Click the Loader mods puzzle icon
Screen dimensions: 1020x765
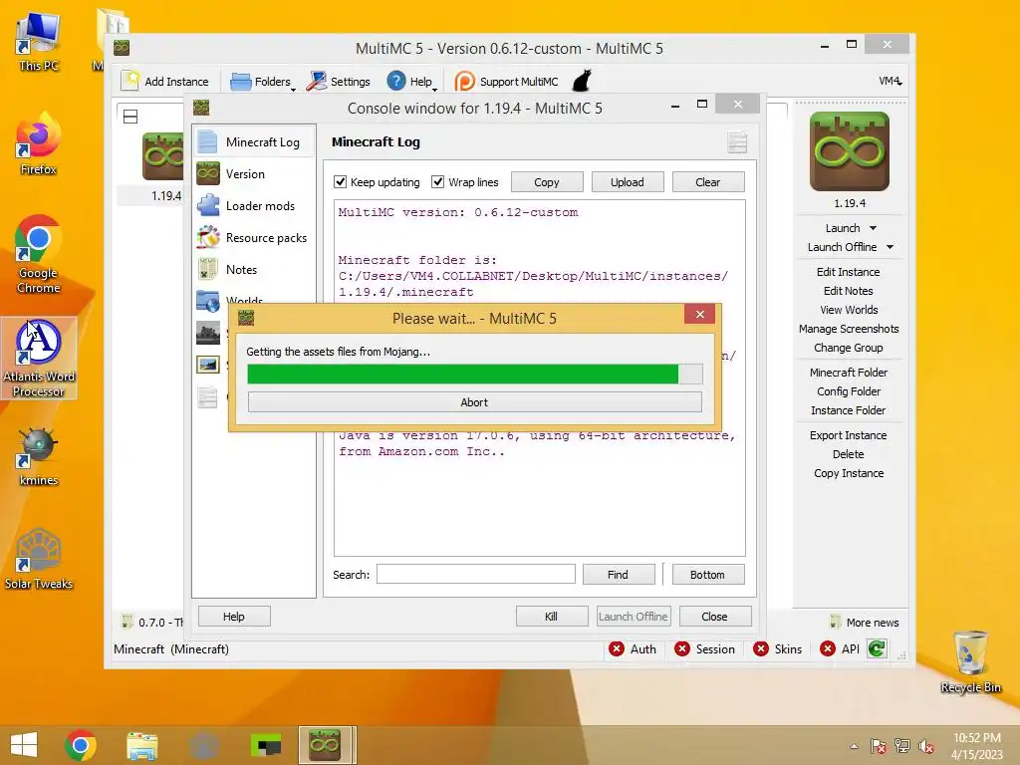pos(207,205)
